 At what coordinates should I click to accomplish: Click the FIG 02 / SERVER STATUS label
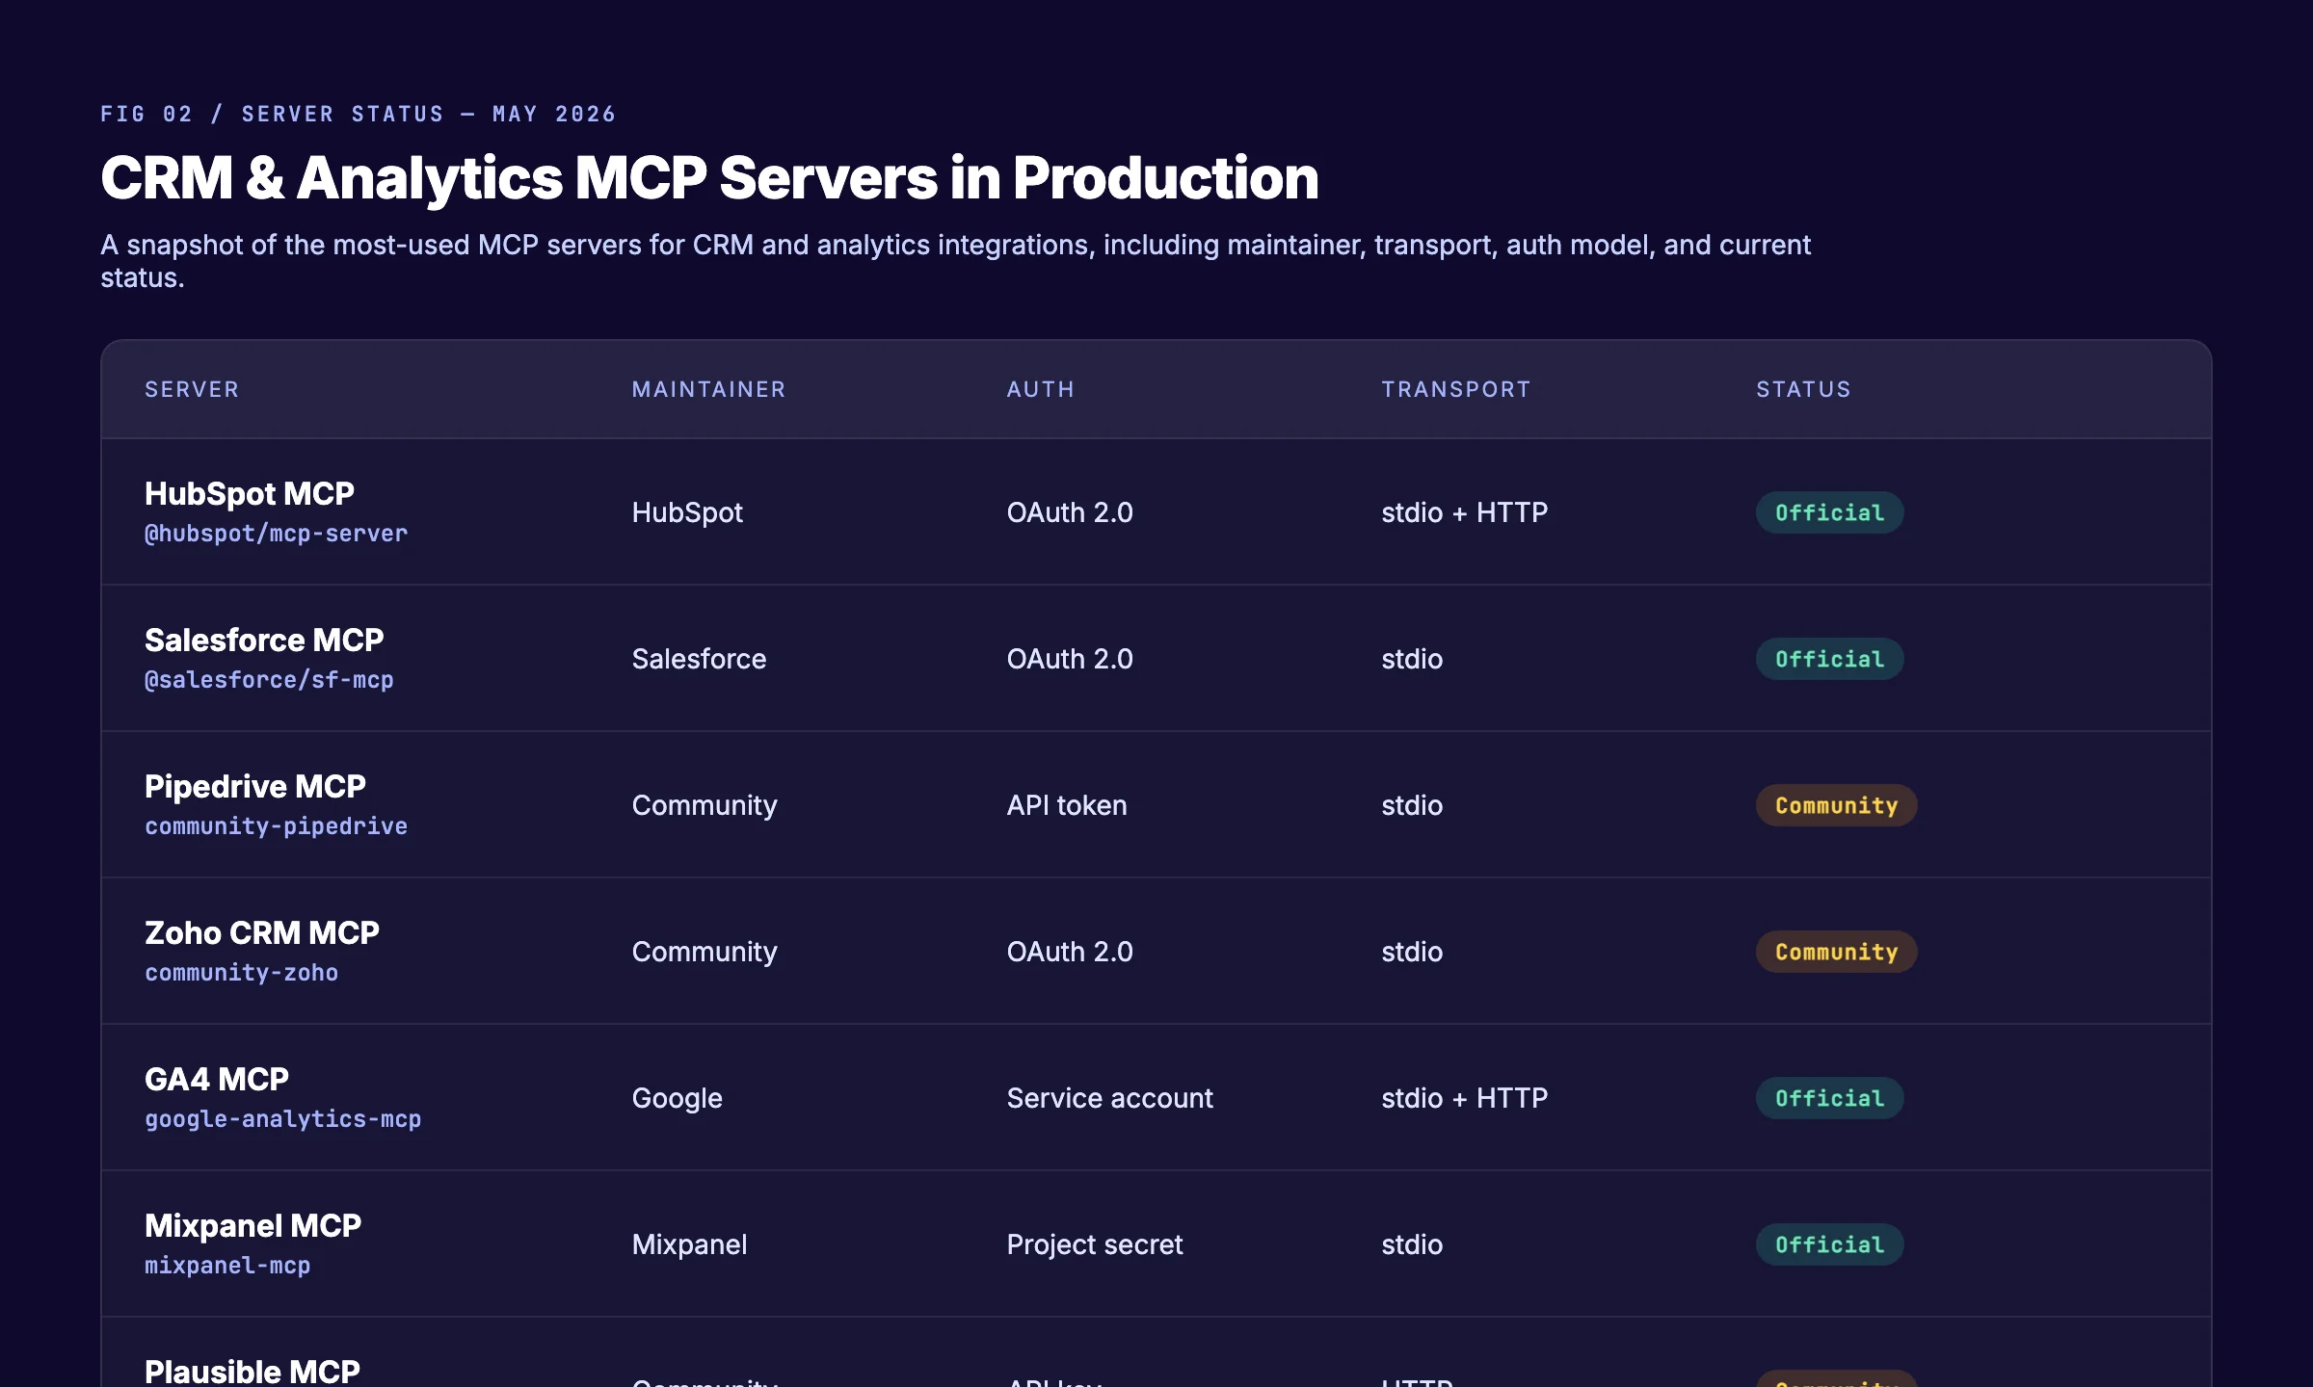pos(358,114)
